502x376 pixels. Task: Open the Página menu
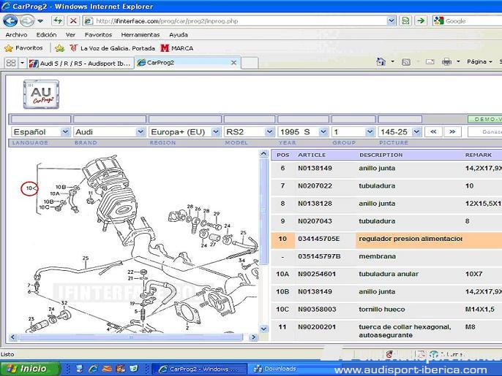[x=479, y=61]
